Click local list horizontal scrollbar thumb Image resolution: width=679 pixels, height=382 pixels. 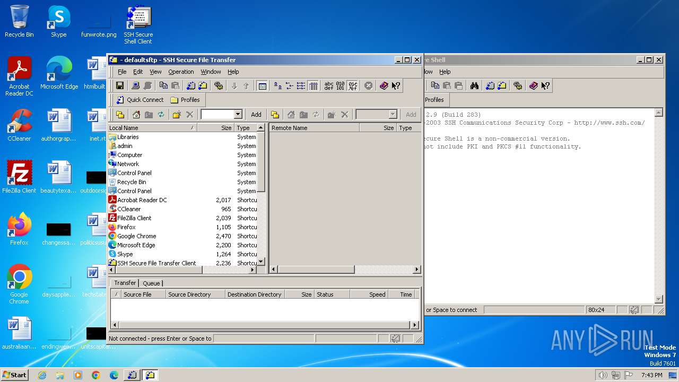click(159, 270)
